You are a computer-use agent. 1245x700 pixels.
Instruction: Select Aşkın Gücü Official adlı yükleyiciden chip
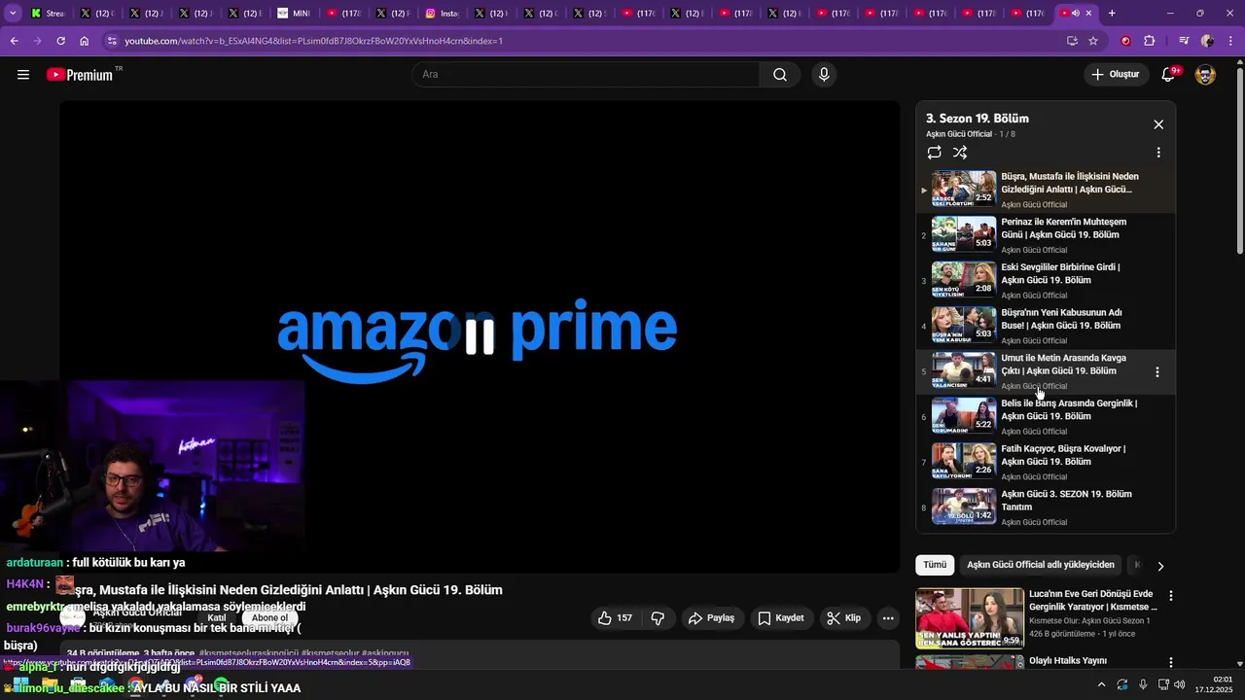(1041, 565)
